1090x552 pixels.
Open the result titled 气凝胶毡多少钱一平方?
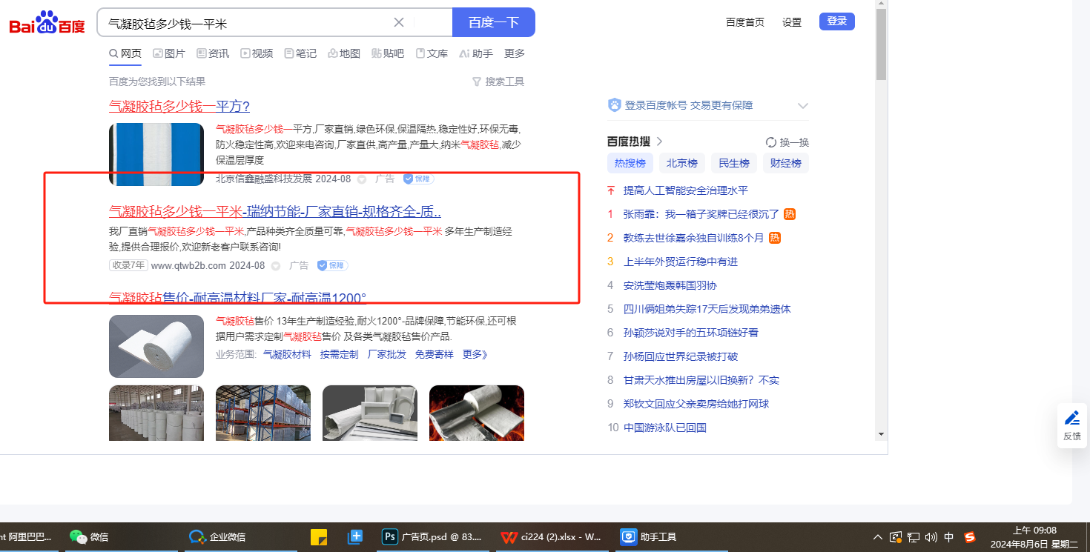point(179,106)
